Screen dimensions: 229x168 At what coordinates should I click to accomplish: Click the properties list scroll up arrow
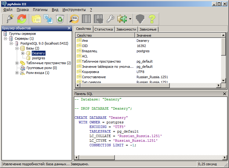tap(223, 35)
